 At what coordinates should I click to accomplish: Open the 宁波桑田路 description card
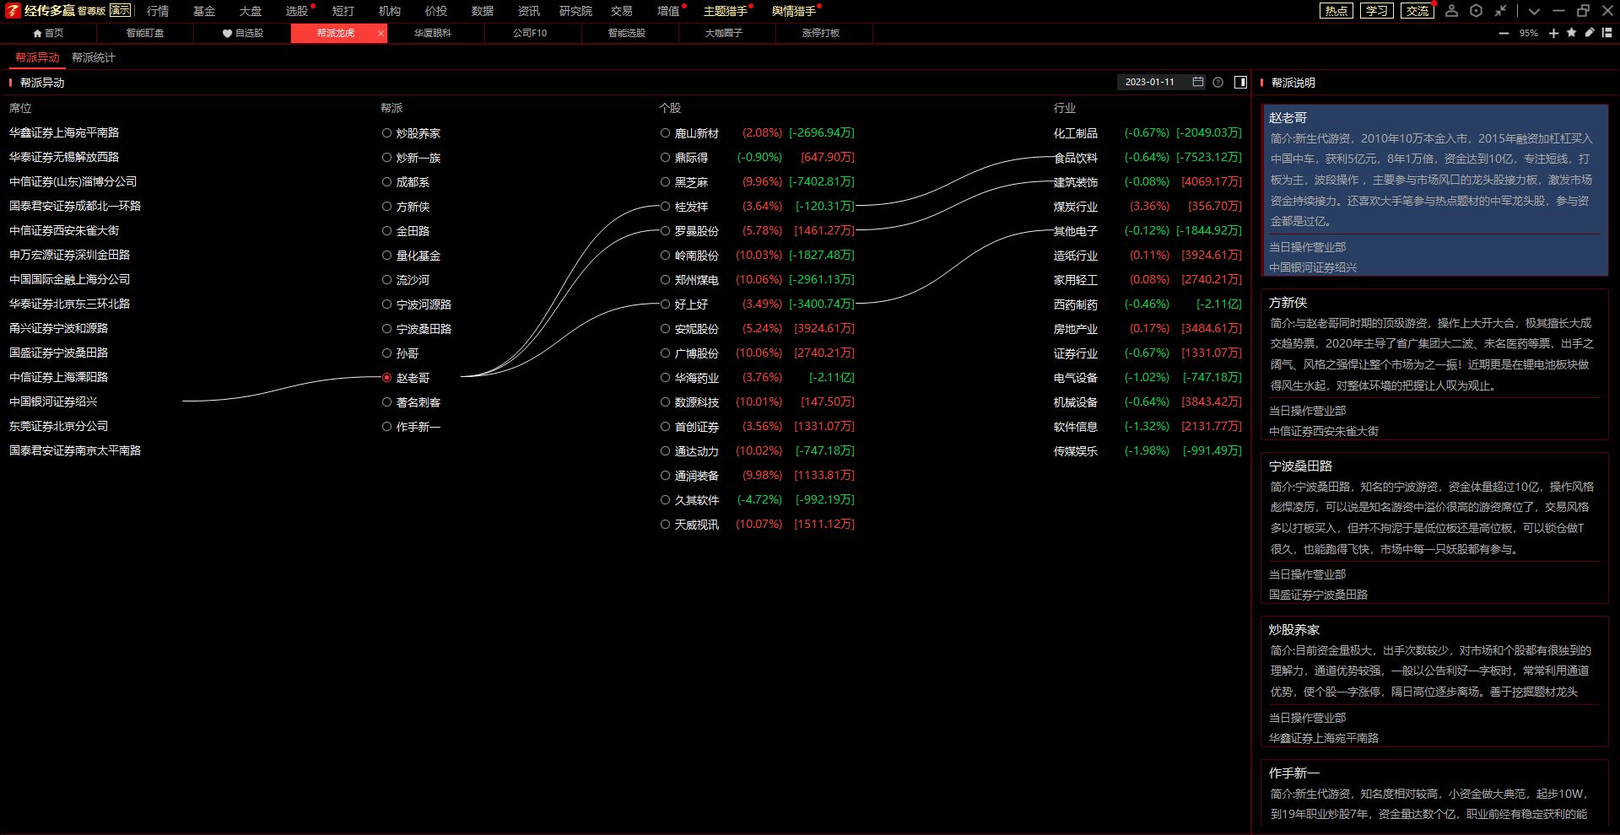(x=1434, y=528)
